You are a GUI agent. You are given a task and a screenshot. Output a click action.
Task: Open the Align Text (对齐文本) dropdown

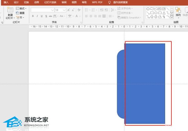125,13
